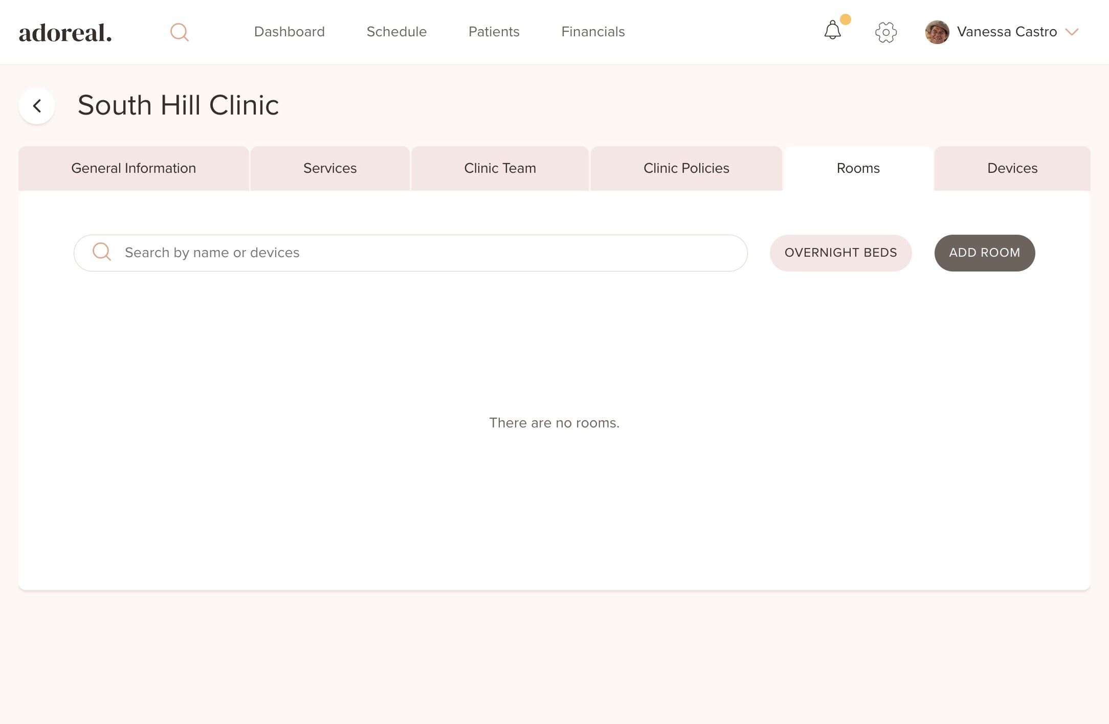
Task: Expand the user account dropdown chevron
Action: pyautogui.click(x=1072, y=32)
